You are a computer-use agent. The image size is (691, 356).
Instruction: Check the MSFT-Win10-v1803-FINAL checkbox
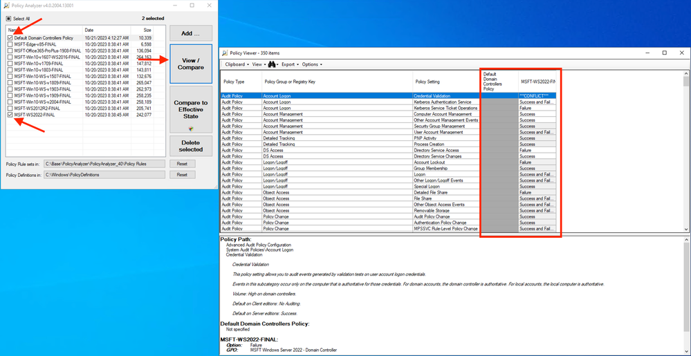(x=10, y=70)
